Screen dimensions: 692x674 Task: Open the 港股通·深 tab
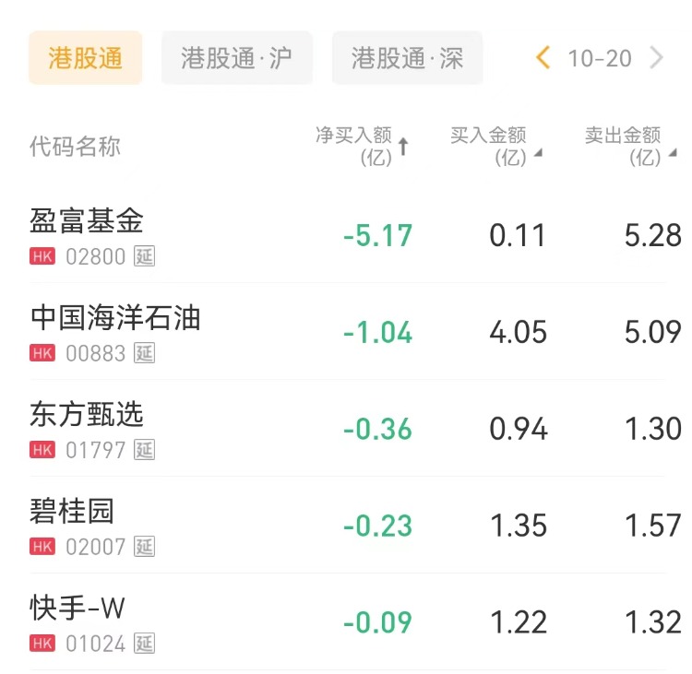point(407,58)
